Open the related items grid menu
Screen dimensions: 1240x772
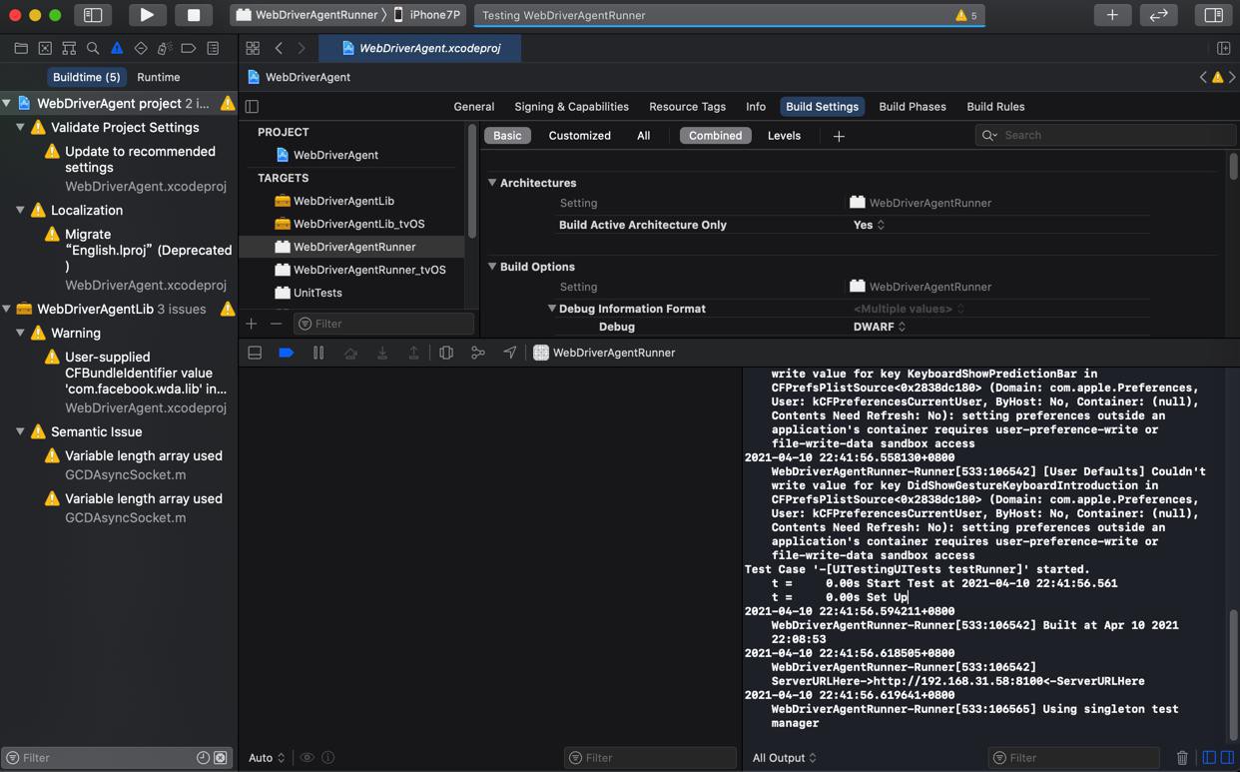(253, 48)
